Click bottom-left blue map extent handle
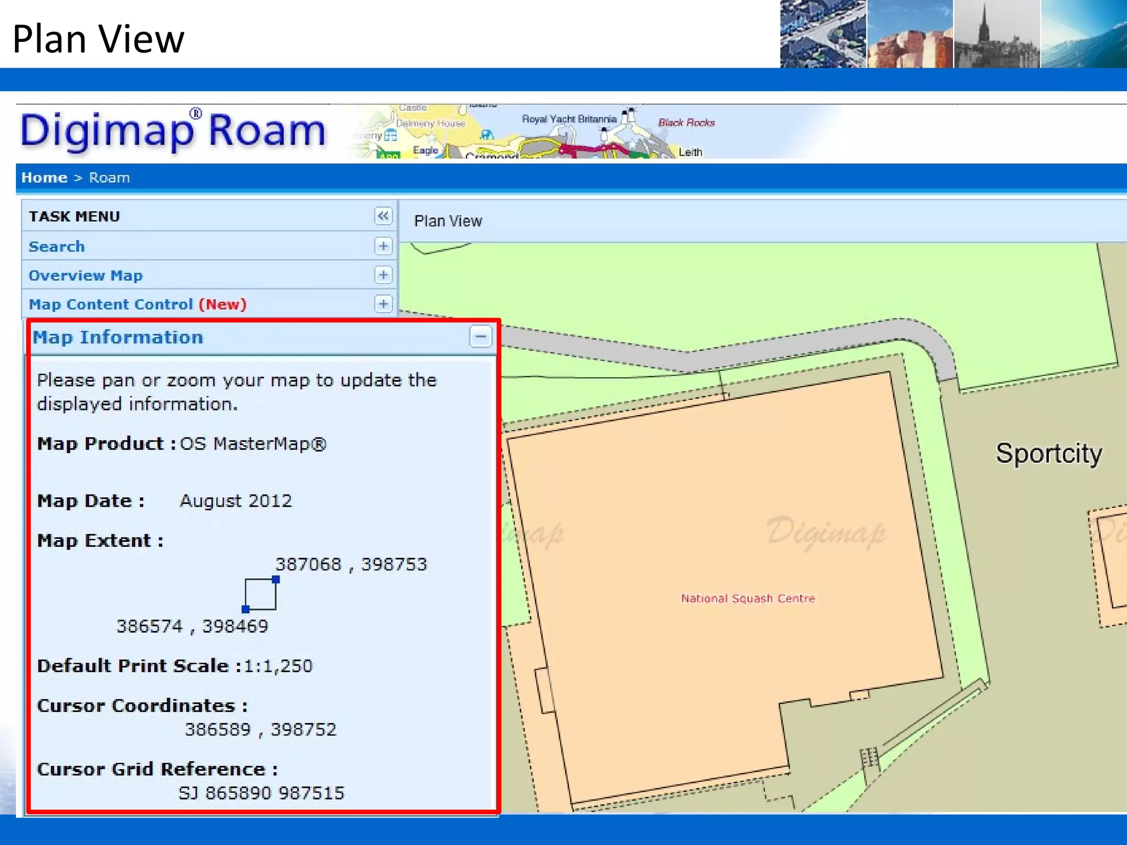Image resolution: width=1127 pixels, height=845 pixels. (245, 609)
